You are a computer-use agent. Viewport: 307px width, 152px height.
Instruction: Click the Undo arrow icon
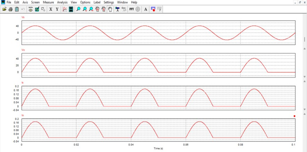click(x=23, y=9)
